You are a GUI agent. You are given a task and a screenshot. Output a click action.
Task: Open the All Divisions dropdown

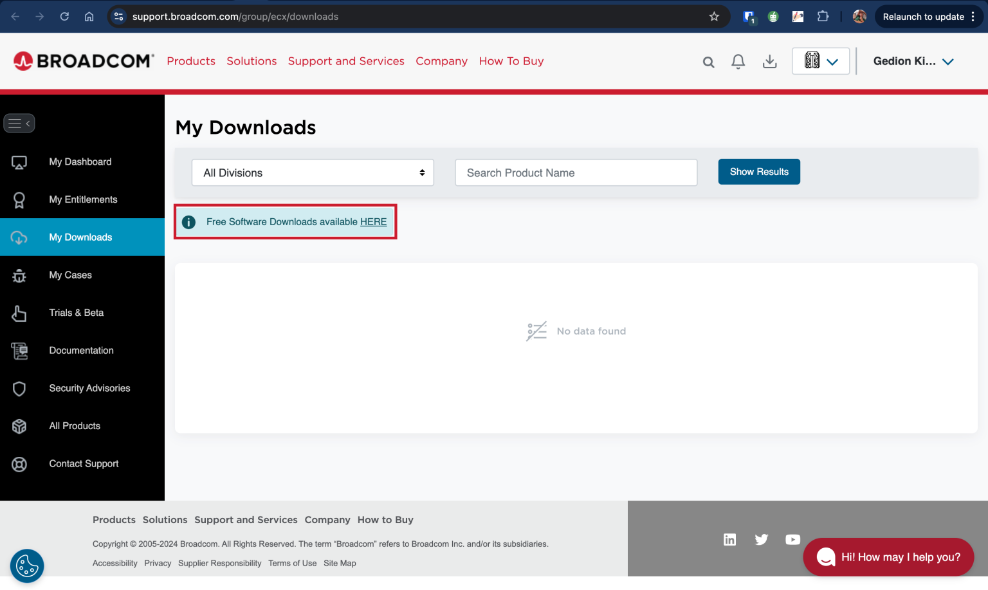point(313,172)
